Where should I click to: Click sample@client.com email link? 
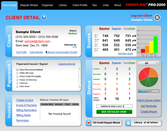pyautogui.click(x=37, y=41)
